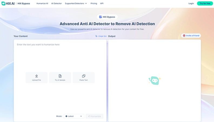The height and width of the screenshot is (122, 214).
Task: Click the gift icon beside Invite a Friend
Action: coord(184,36)
